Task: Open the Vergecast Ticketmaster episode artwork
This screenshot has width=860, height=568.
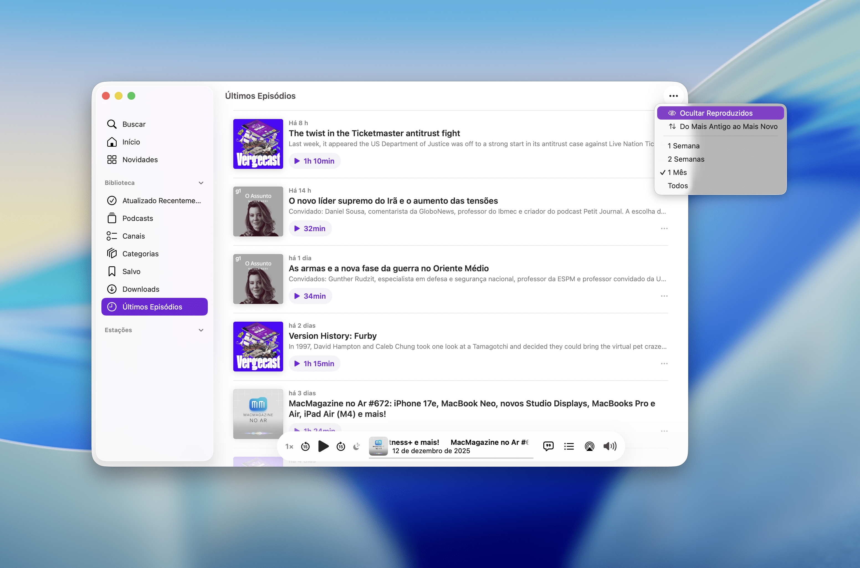Action: (x=258, y=144)
